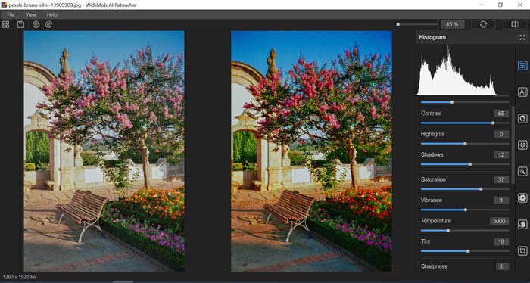Select the magic wand tool icon
The image size is (530, 283).
click(x=522, y=172)
